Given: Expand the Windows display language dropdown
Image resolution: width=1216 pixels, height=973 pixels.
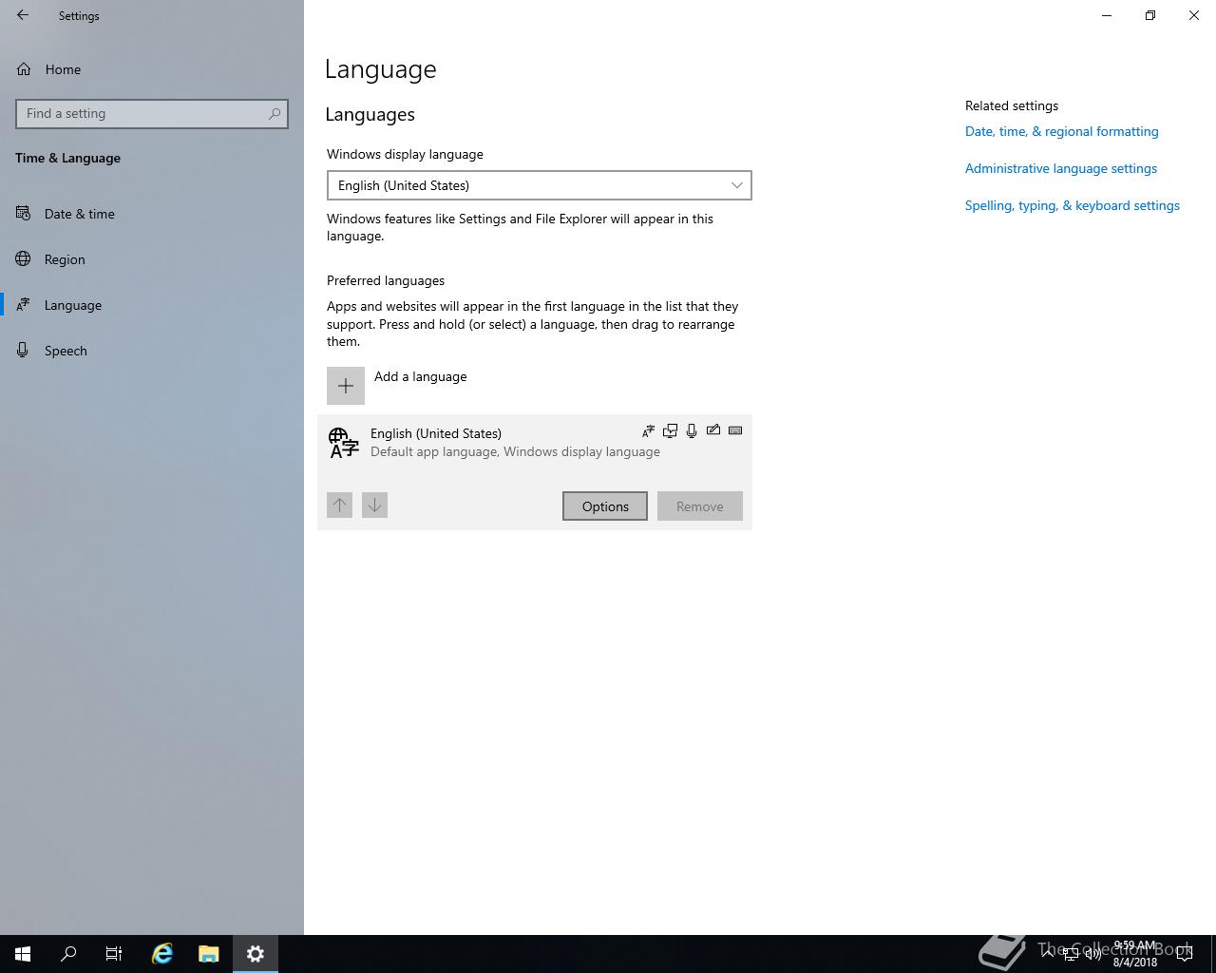Looking at the screenshot, I should (540, 185).
